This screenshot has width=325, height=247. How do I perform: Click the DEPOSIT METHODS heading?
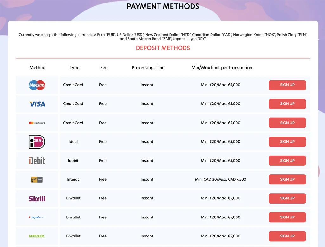click(x=163, y=48)
